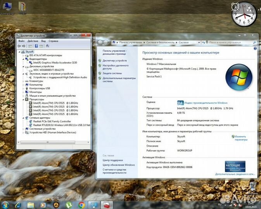The width and height of the screenshot is (261, 209).
Task: Open the Справка menu
Action: (54, 41)
